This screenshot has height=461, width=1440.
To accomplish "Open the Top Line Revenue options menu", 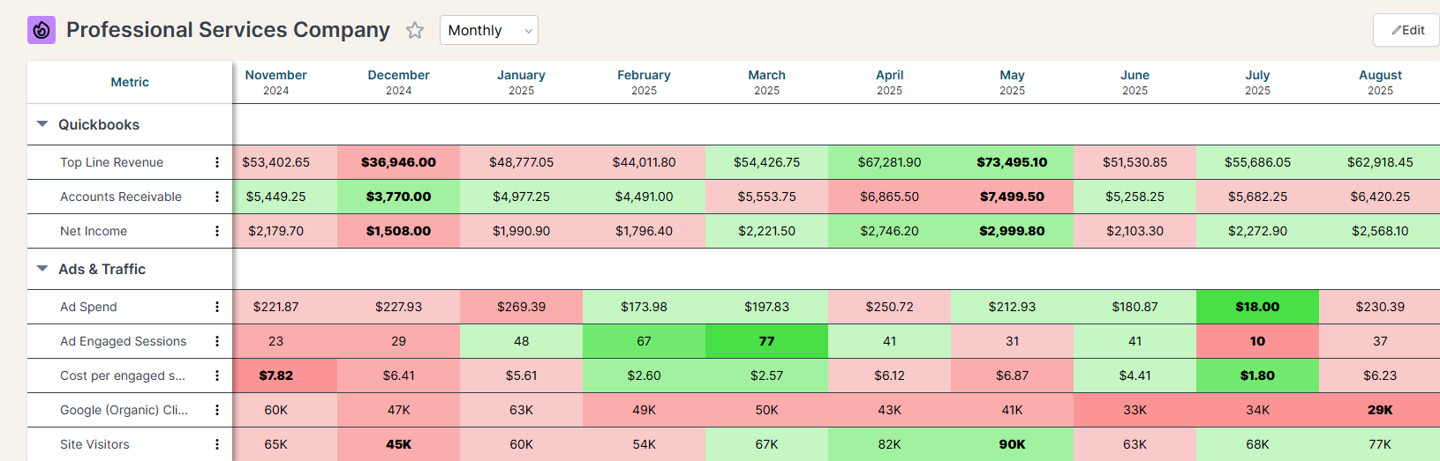I will point(217,162).
